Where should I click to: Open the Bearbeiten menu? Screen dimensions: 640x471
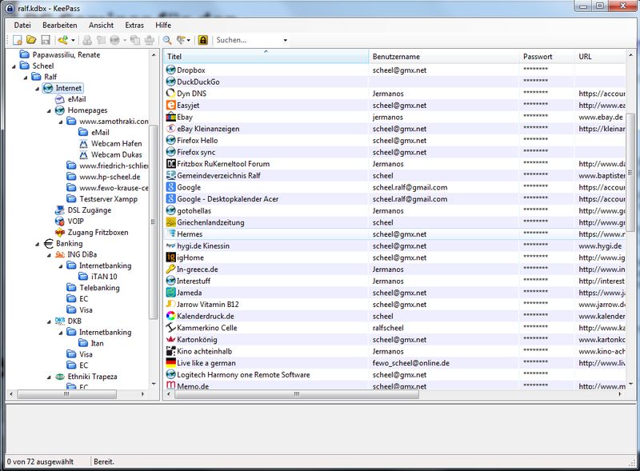coord(59,26)
